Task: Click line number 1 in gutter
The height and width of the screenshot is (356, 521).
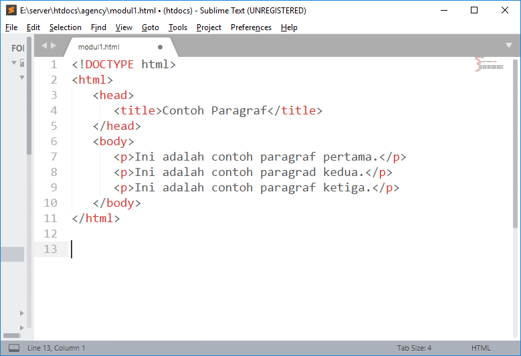Action: click(54, 64)
